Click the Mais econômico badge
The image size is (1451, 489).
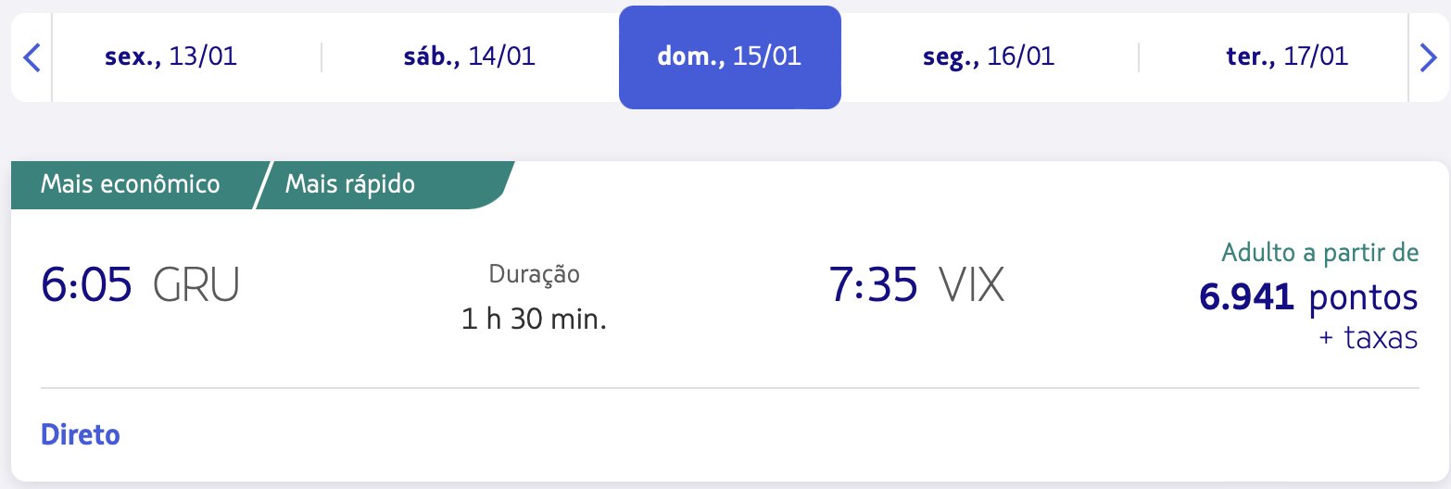click(x=131, y=184)
